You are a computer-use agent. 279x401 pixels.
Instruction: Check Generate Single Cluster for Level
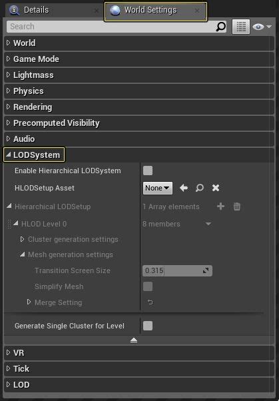tap(148, 326)
